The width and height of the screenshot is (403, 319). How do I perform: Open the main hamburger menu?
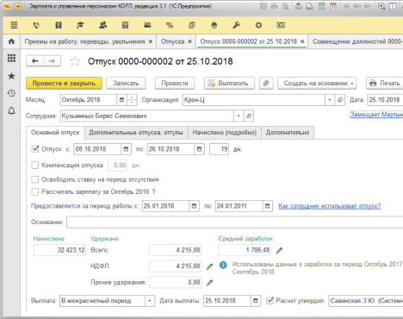[x=14, y=25]
